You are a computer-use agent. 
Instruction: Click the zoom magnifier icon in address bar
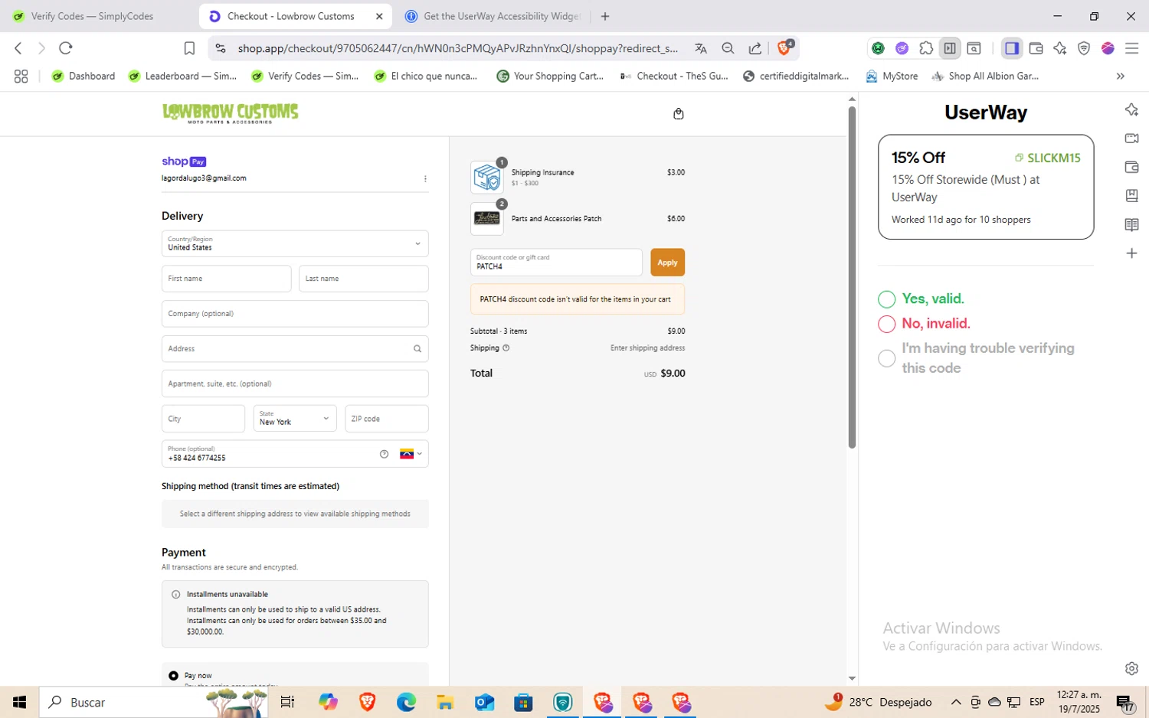point(728,48)
